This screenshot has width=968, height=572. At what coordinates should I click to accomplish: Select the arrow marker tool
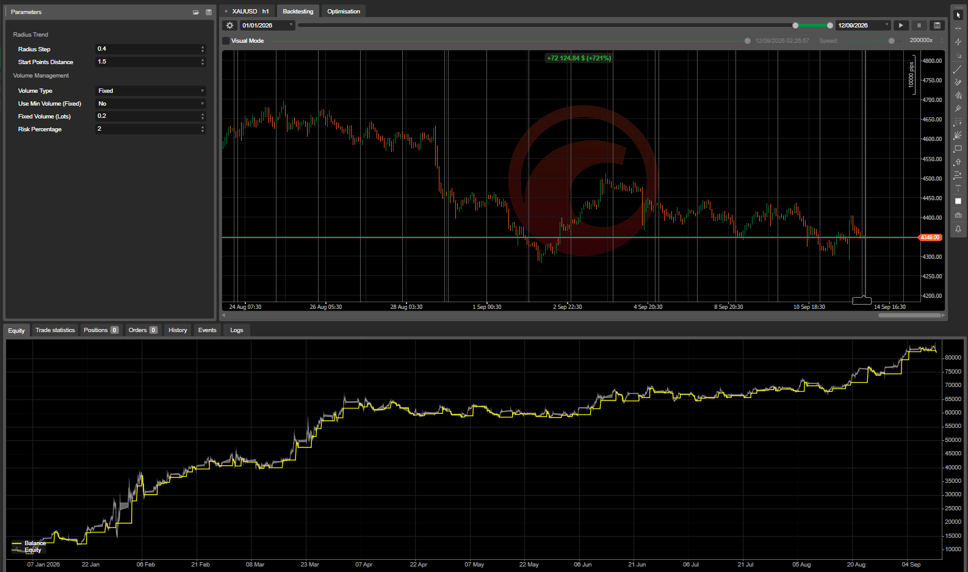coord(958,162)
